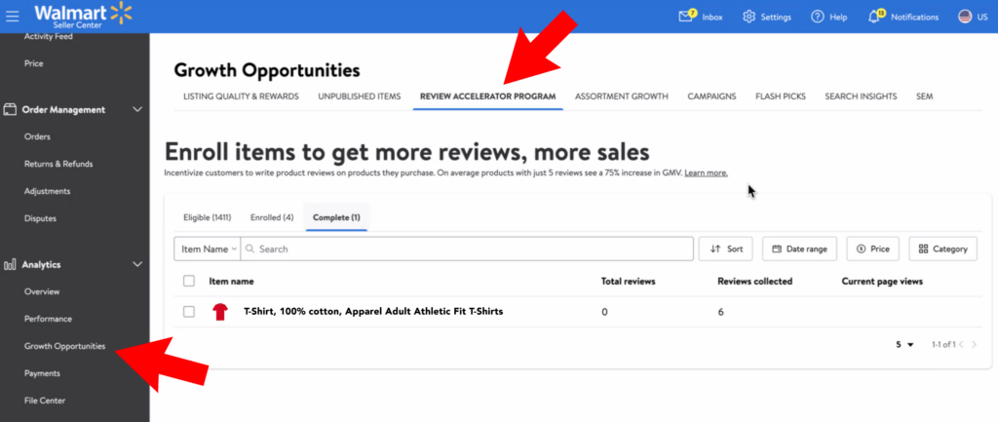Image resolution: width=998 pixels, height=422 pixels.
Task: Open Analytics Overview in the sidebar
Action: [42, 291]
